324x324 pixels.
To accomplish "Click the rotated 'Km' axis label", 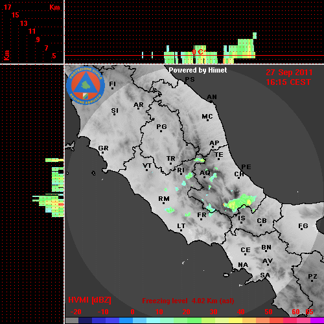I will click(x=6, y=55).
